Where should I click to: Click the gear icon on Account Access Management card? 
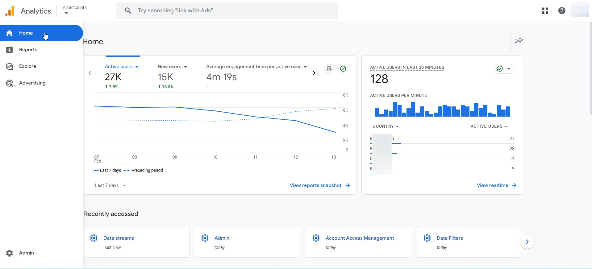tap(316, 238)
